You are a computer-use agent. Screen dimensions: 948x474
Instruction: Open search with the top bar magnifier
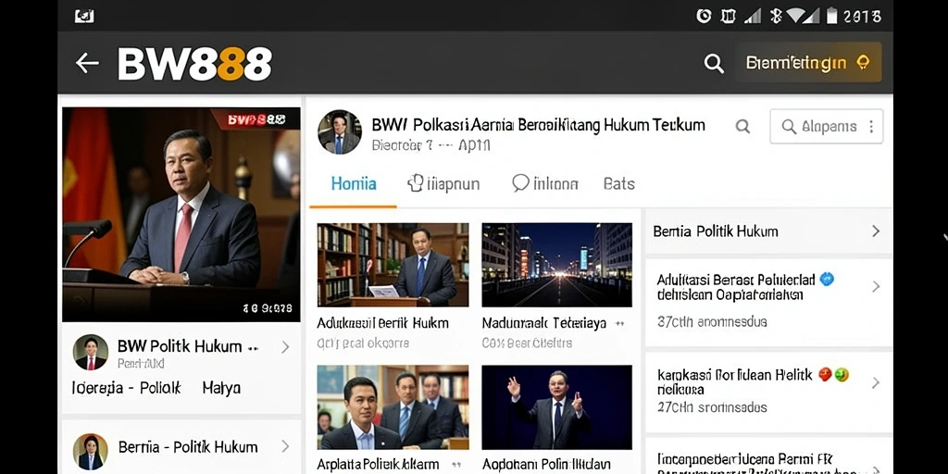click(714, 63)
